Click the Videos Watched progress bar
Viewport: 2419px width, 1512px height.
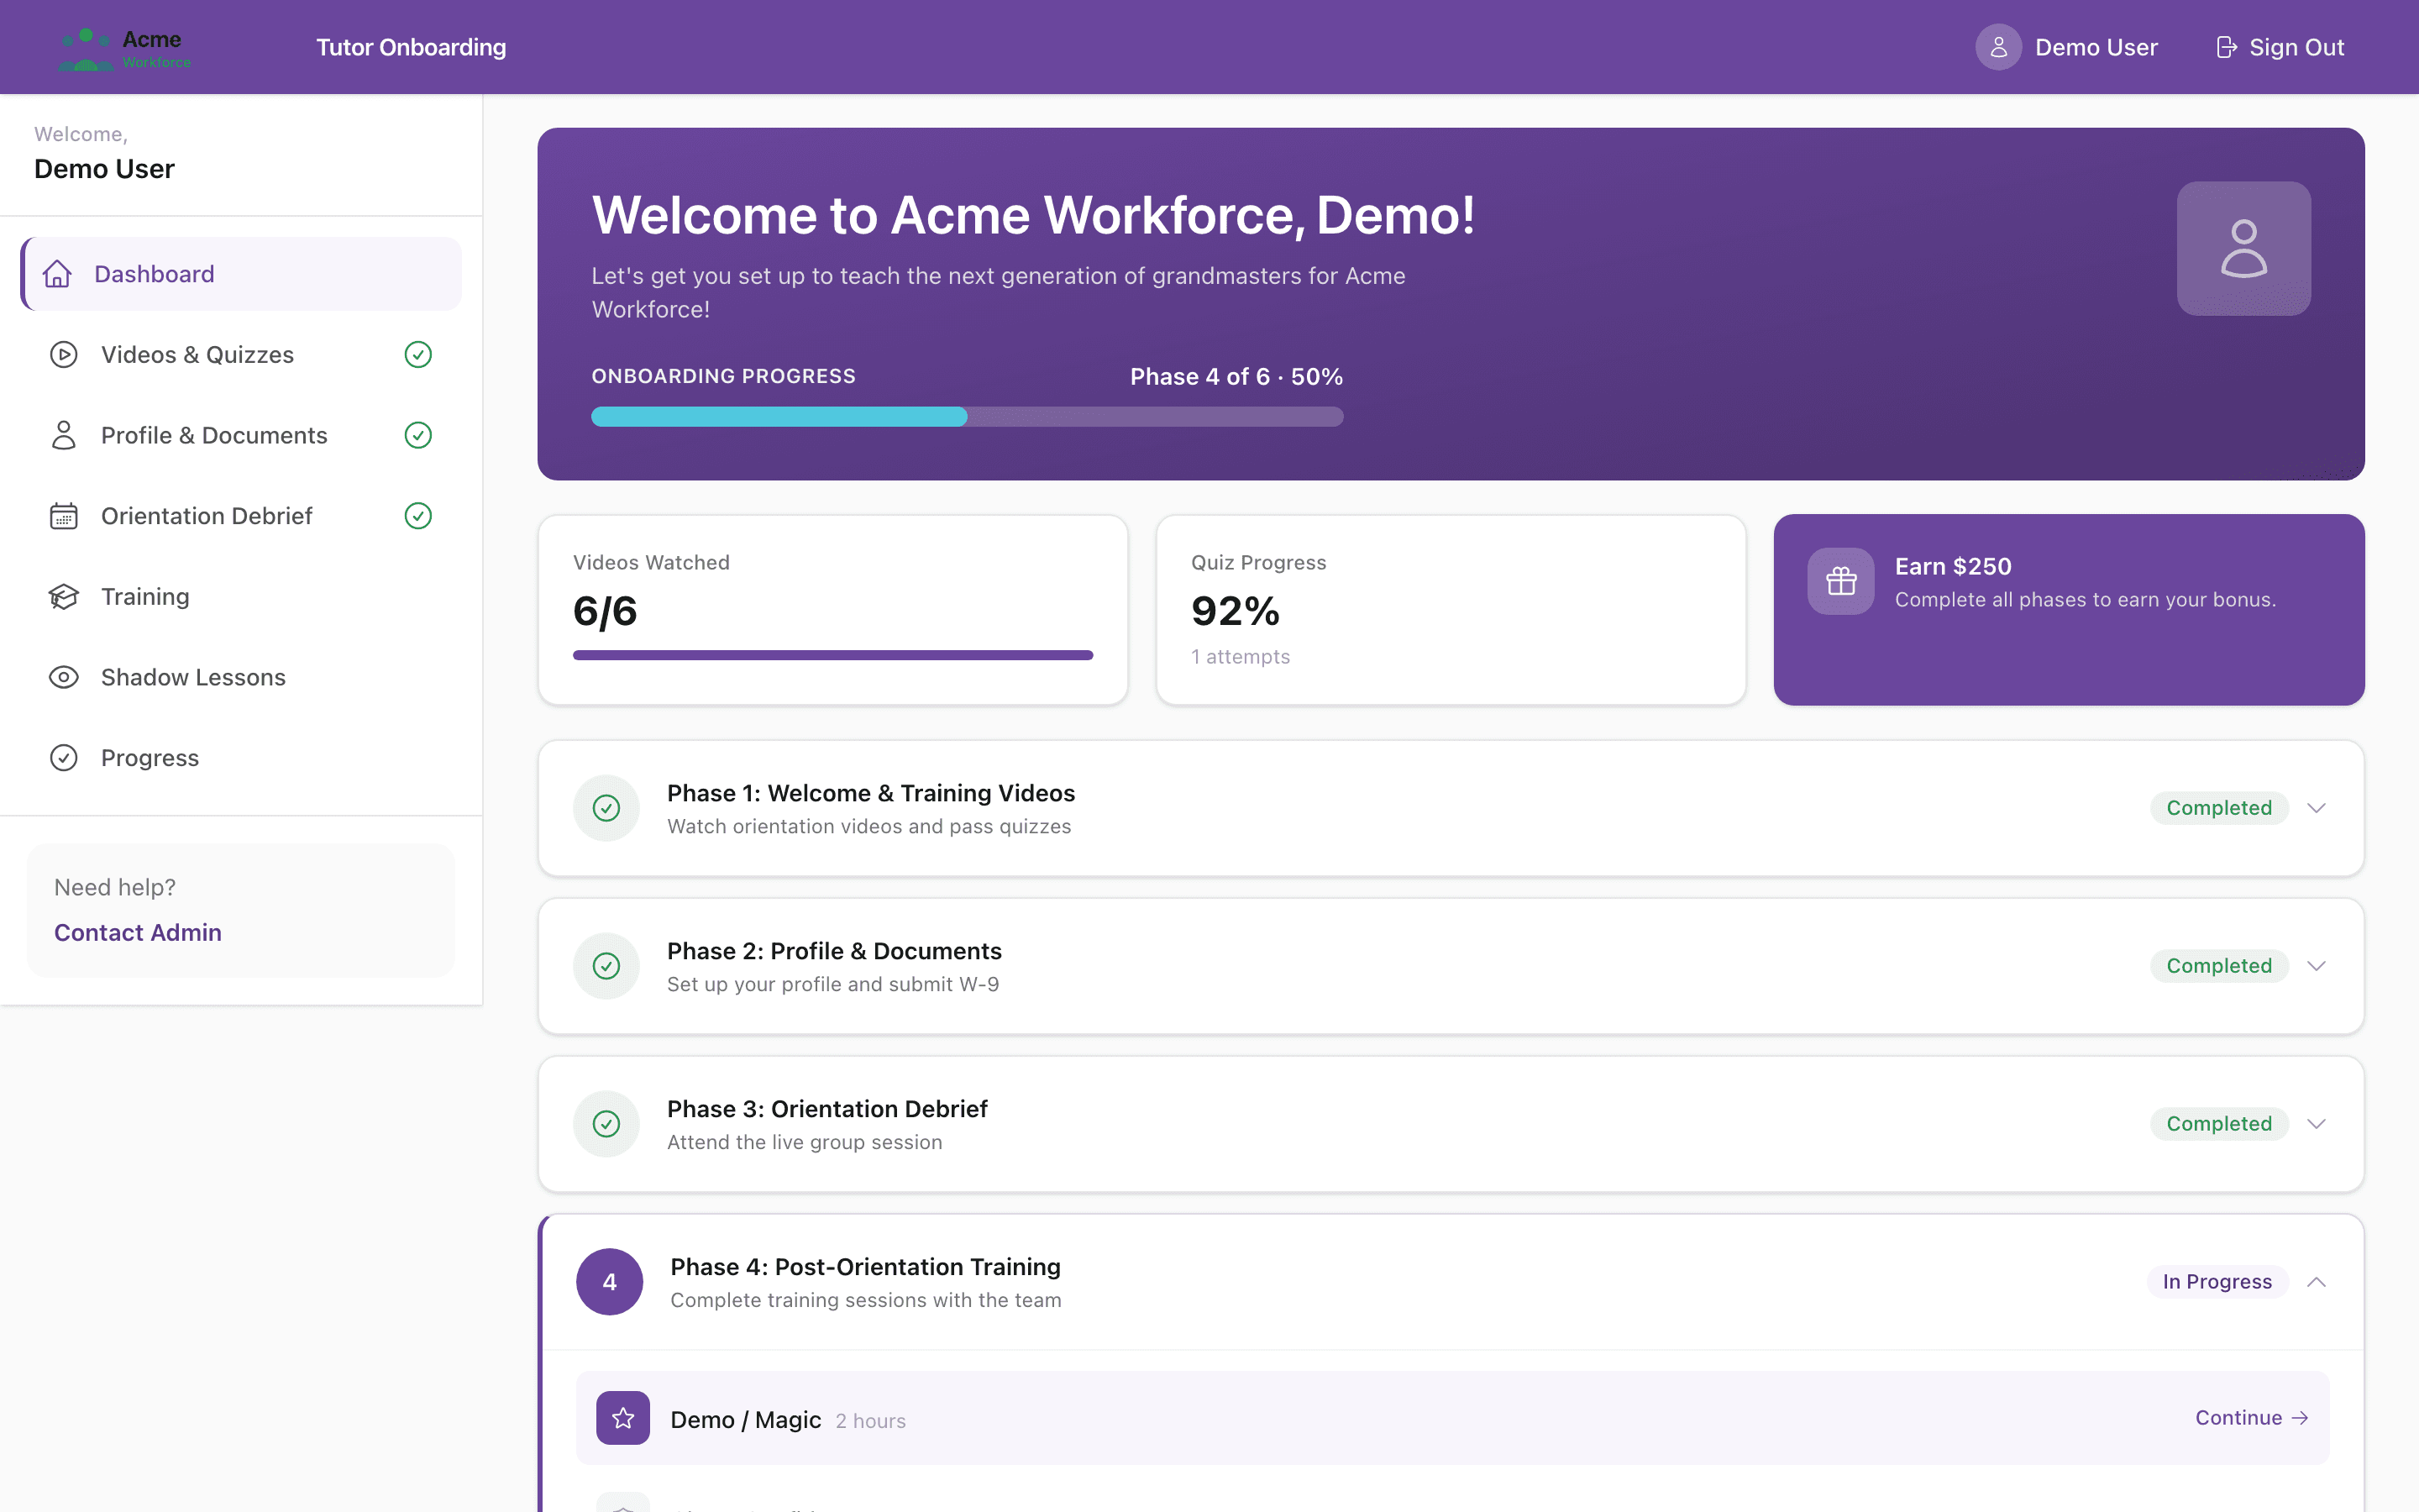point(832,655)
